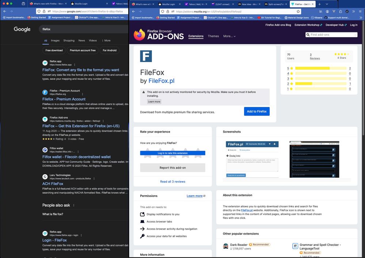Open the Library toolbar icon in right window

point(320,11)
